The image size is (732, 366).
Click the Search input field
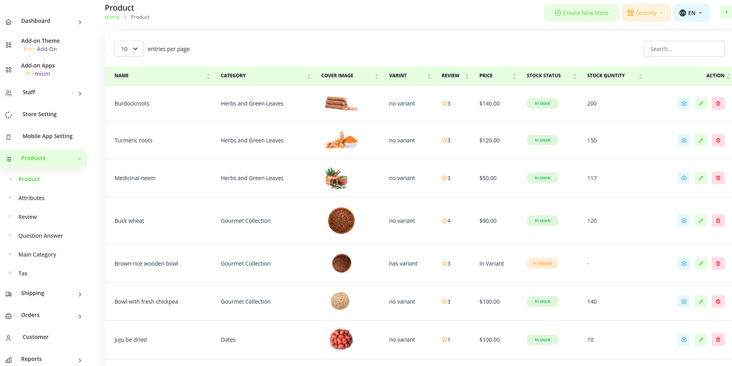tap(684, 49)
